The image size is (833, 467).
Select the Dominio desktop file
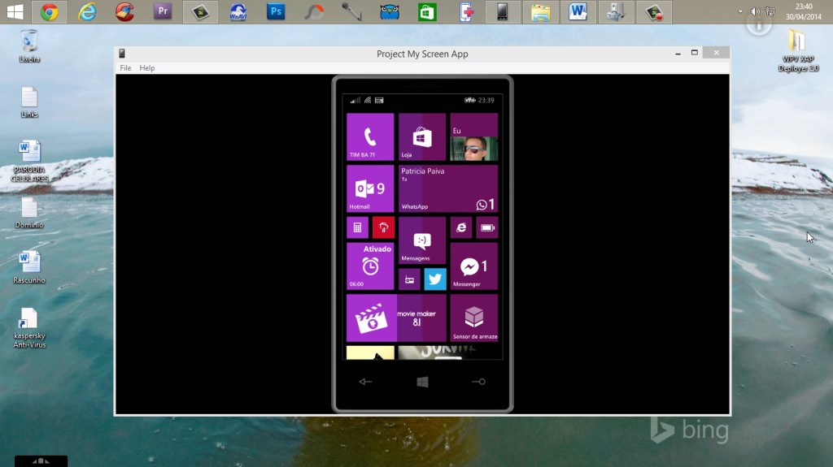[x=29, y=213]
